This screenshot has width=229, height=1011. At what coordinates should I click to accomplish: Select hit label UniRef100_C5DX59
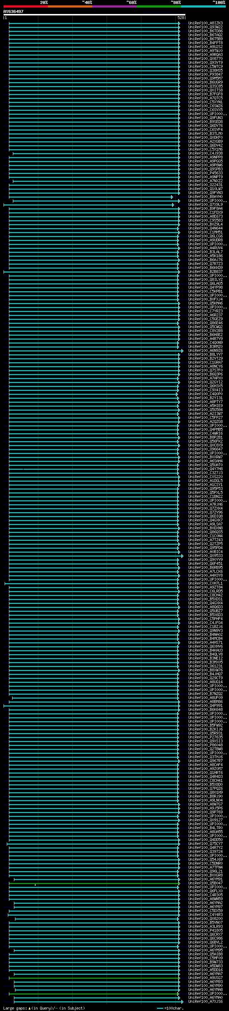(x=205, y=911)
